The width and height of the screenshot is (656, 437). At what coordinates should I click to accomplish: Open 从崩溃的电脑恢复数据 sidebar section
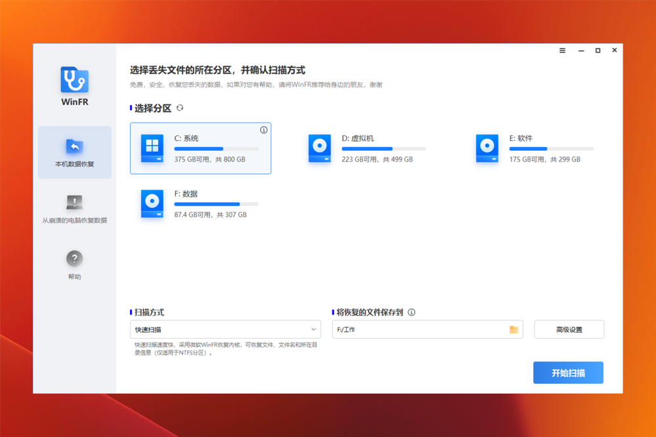75,209
